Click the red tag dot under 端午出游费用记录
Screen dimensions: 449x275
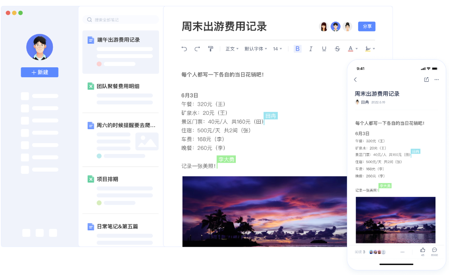coord(99,64)
